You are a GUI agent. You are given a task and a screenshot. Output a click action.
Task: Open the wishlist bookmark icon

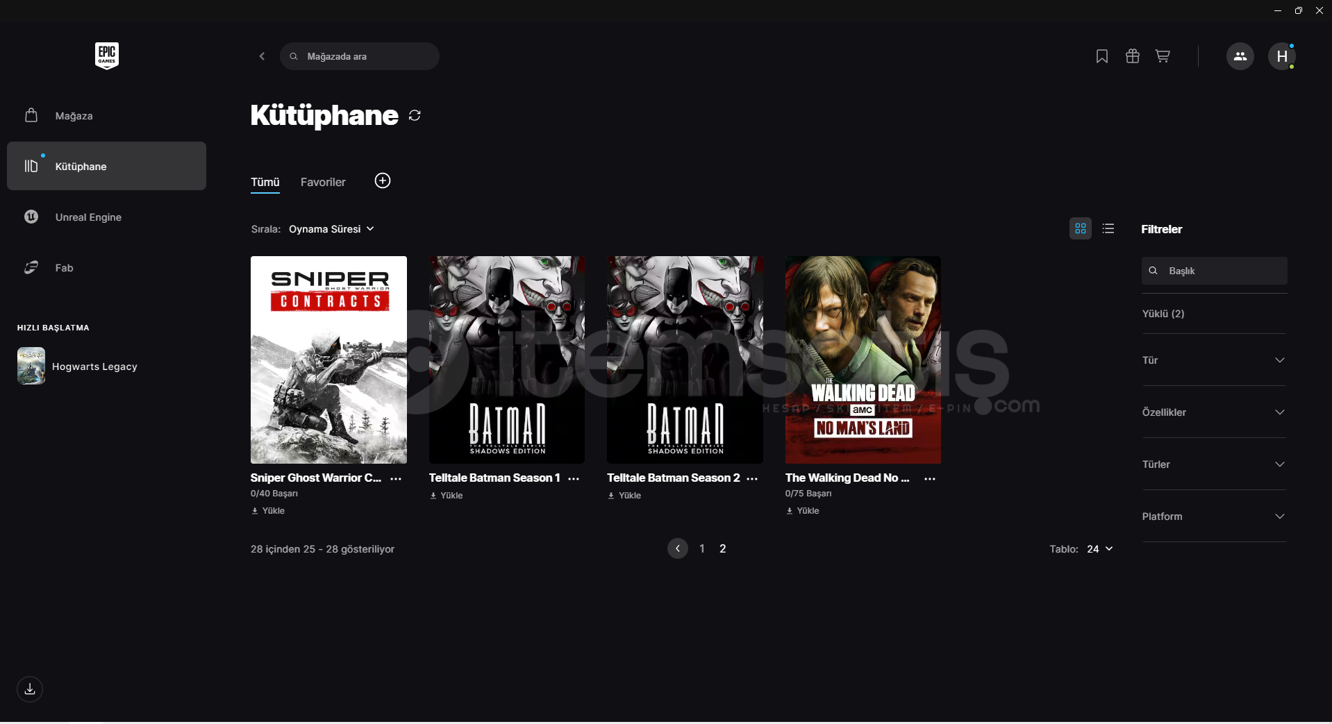(x=1101, y=56)
